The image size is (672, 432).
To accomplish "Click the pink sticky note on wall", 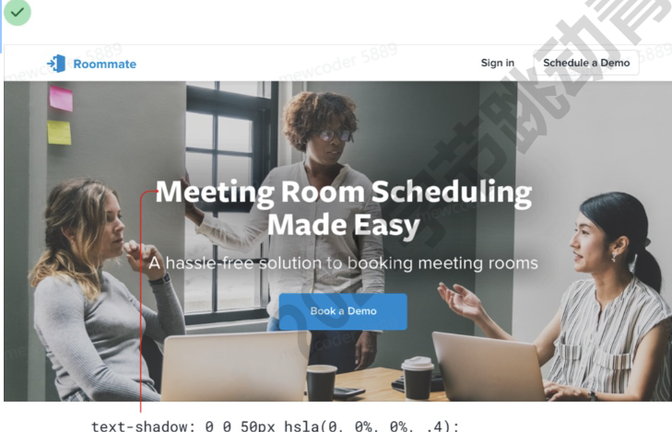I will point(61,99).
